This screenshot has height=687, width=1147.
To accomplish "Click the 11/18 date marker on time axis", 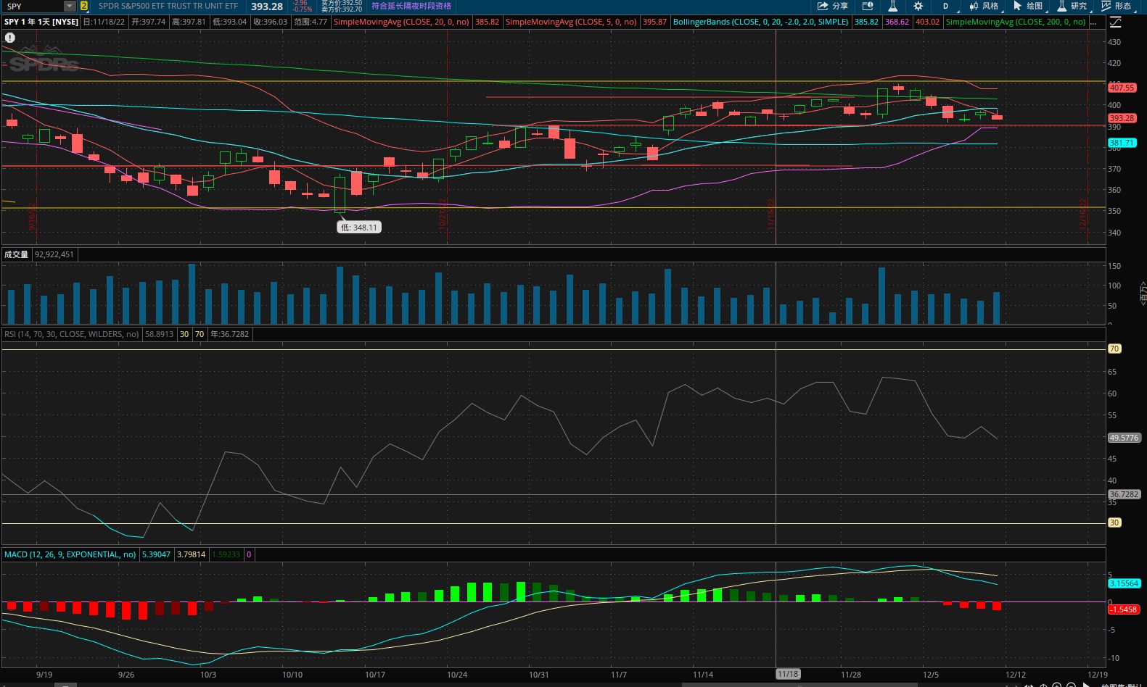I will (788, 674).
